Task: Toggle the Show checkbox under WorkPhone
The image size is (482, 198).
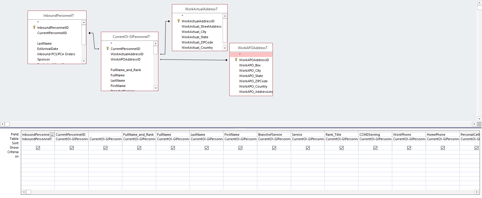Action: [409, 148]
